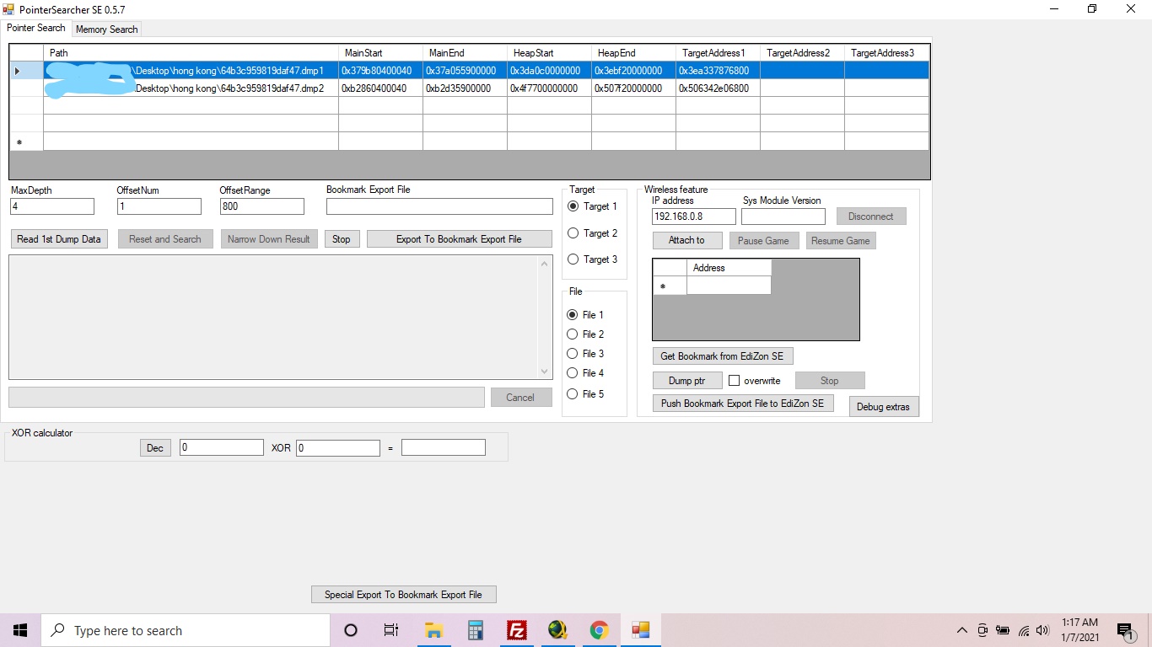
Task: Select Target 1 radio button
Action: pos(573,206)
